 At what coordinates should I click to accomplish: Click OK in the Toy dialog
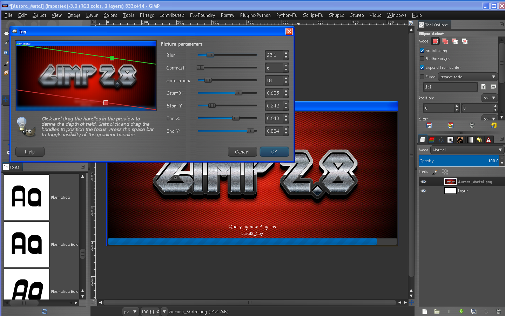(x=274, y=152)
